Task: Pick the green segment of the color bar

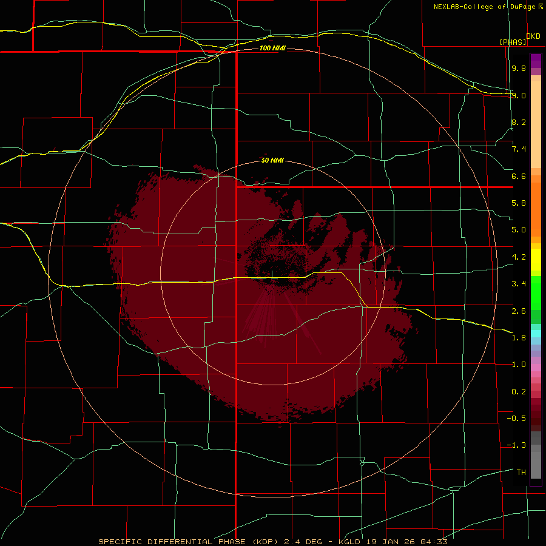Action: (x=536, y=294)
